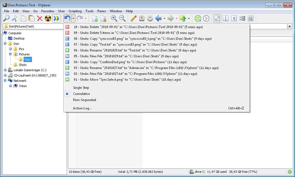Click the Nuke radioactive icon

tap(48, 18)
